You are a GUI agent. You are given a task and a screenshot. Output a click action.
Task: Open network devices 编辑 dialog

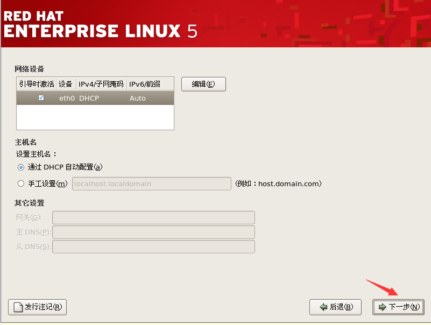point(203,84)
